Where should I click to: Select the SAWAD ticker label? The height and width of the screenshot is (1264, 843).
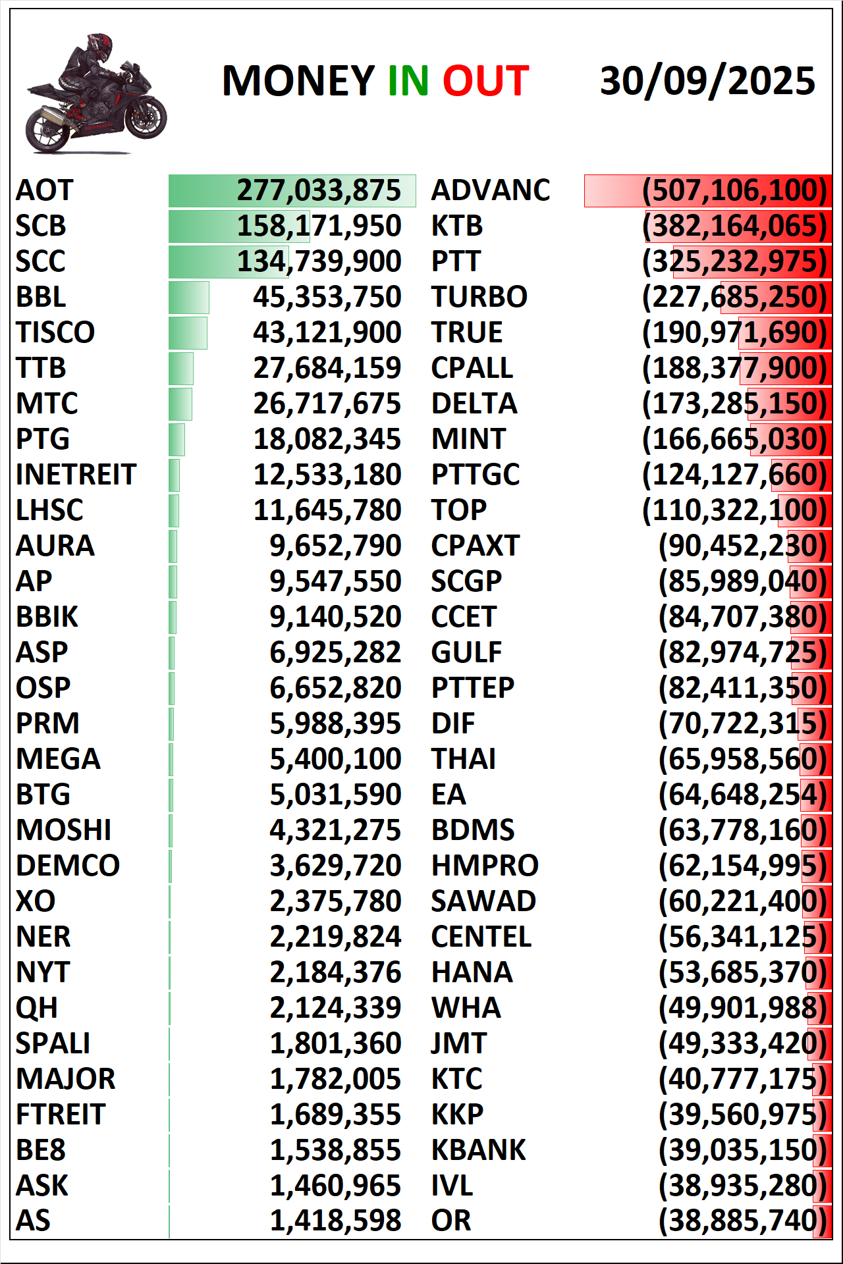point(483,901)
